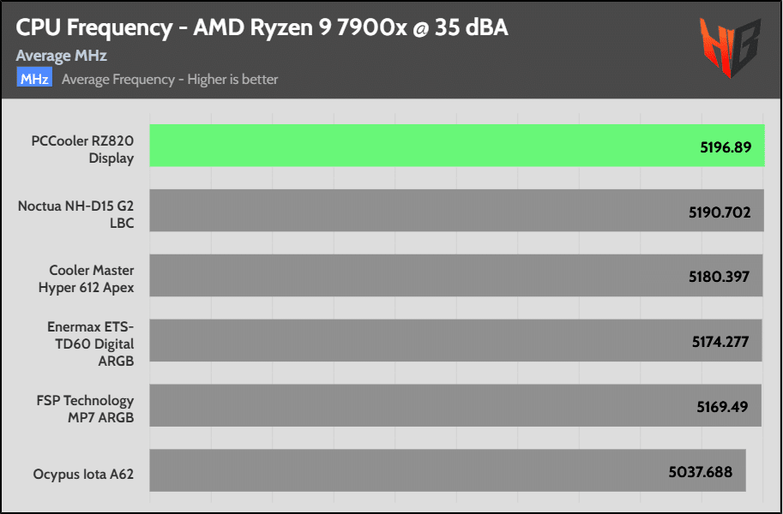Click the Average MHz subtitle

coord(61,56)
